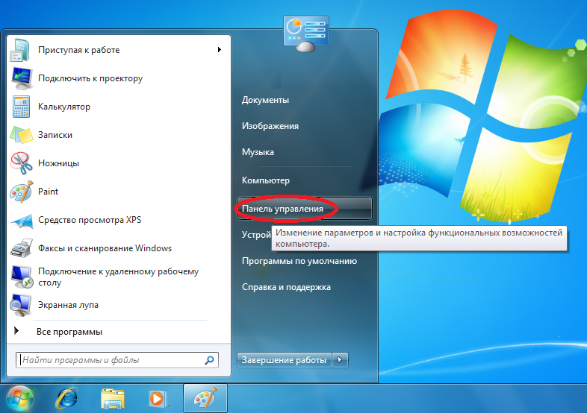587x413 pixels.
Task: Open shutdown options arrow menu
Action: (341, 360)
